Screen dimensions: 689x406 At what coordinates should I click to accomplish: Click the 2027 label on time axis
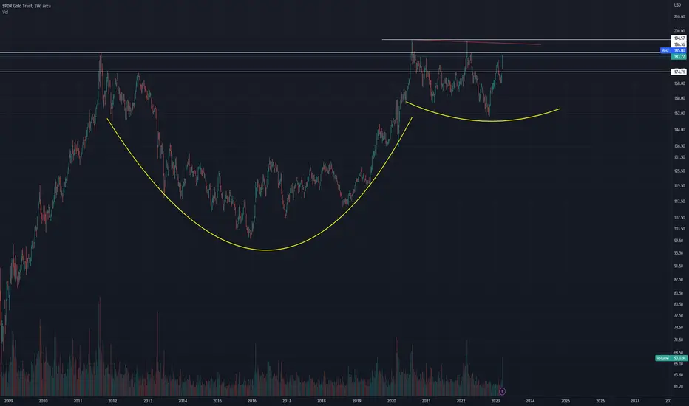[634, 401]
